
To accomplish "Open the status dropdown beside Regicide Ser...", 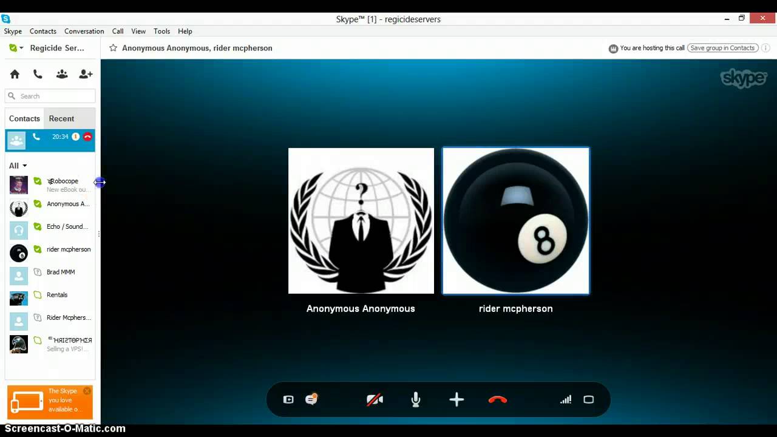I will pyautogui.click(x=21, y=48).
